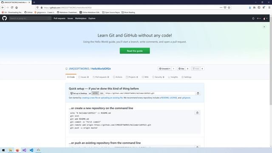
Task: Switch to the repository Issues tab
Action: pos(83,77)
